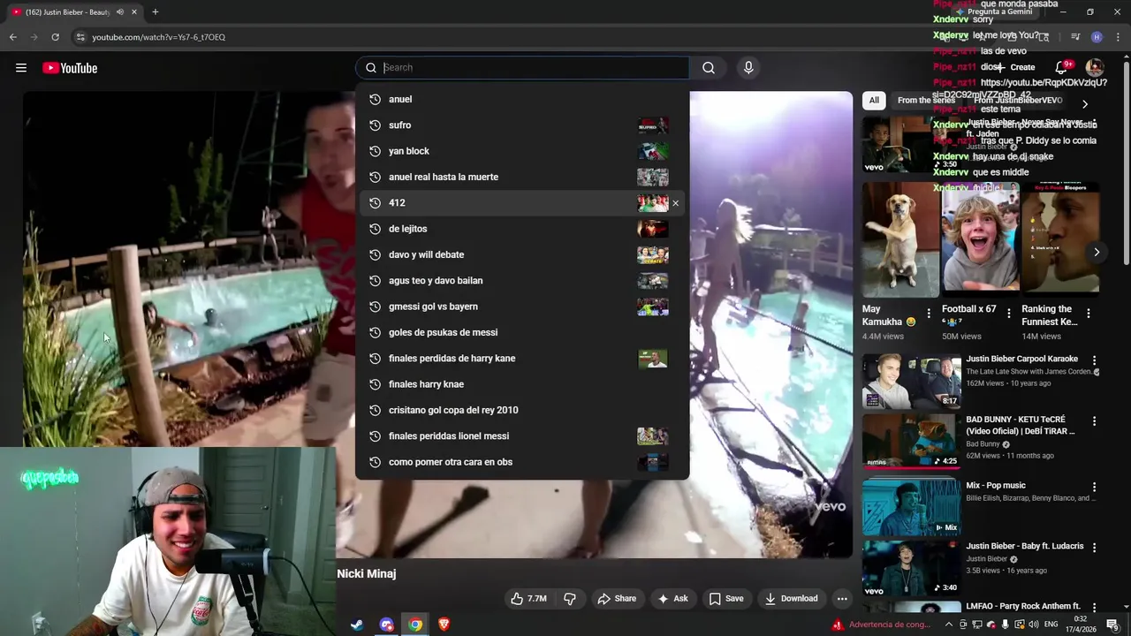Choose the yan block search suggestion

click(522, 151)
